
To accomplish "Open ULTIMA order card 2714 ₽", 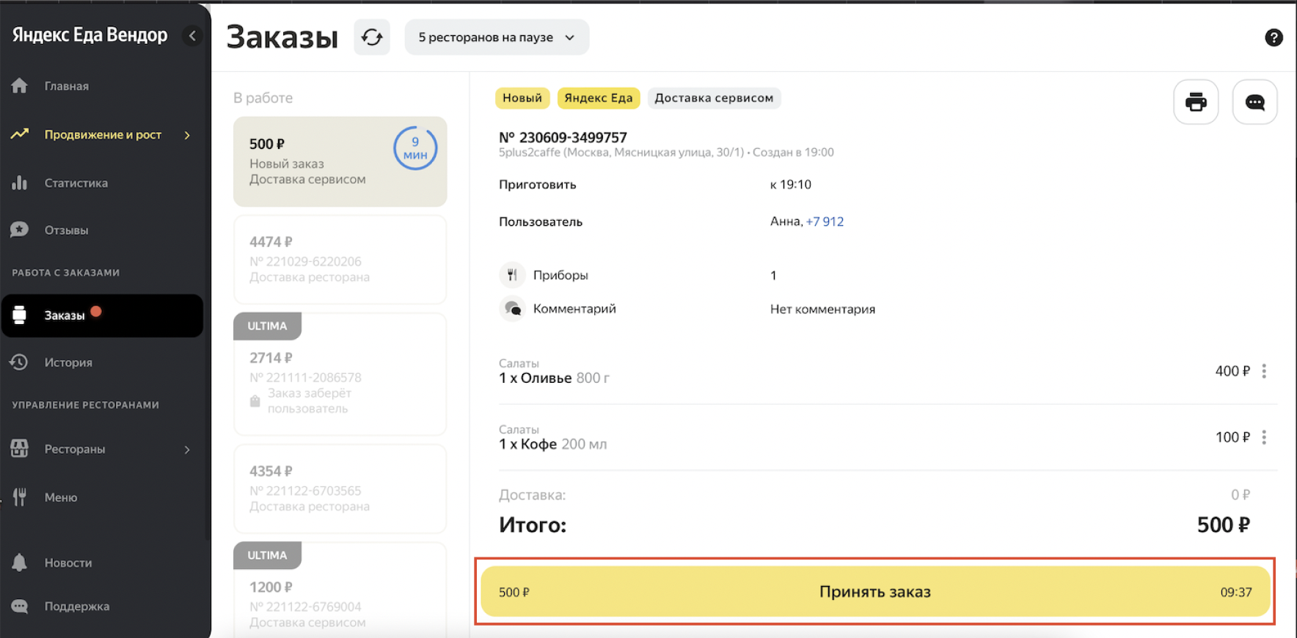I will click(x=340, y=374).
